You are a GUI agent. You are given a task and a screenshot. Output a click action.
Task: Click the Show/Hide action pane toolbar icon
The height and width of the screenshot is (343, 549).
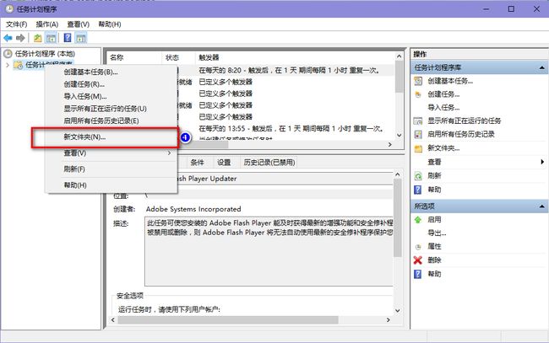[x=81, y=38]
